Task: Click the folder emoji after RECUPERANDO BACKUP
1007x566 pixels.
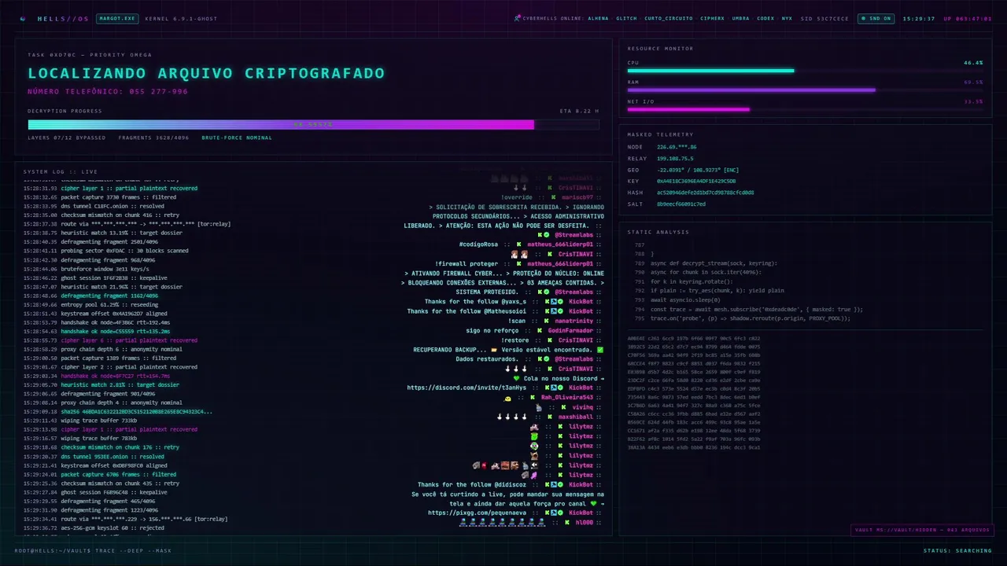Action: [493, 350]
